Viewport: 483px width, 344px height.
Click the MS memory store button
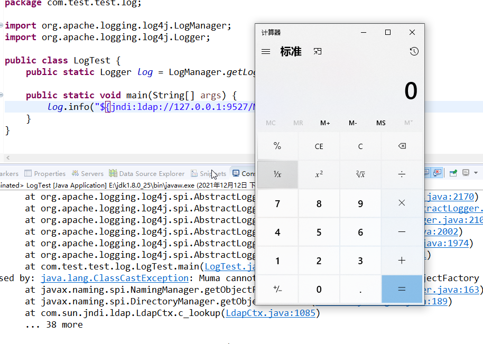click(380, 123)
